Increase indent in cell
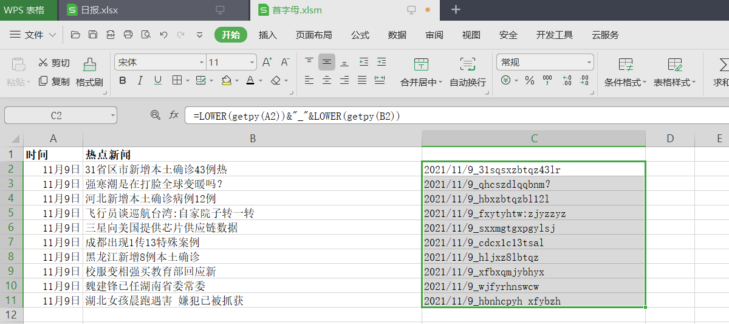The image size is (729, 324). [x=381, y=61]
